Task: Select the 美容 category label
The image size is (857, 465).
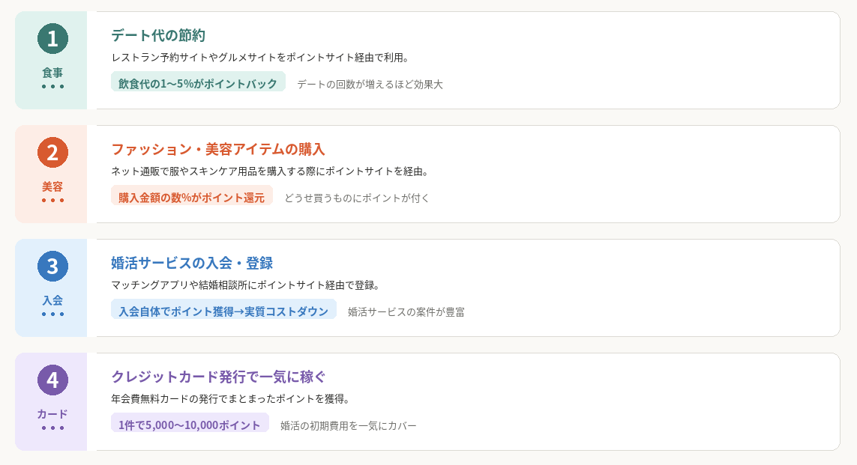Action: [52, 186]
